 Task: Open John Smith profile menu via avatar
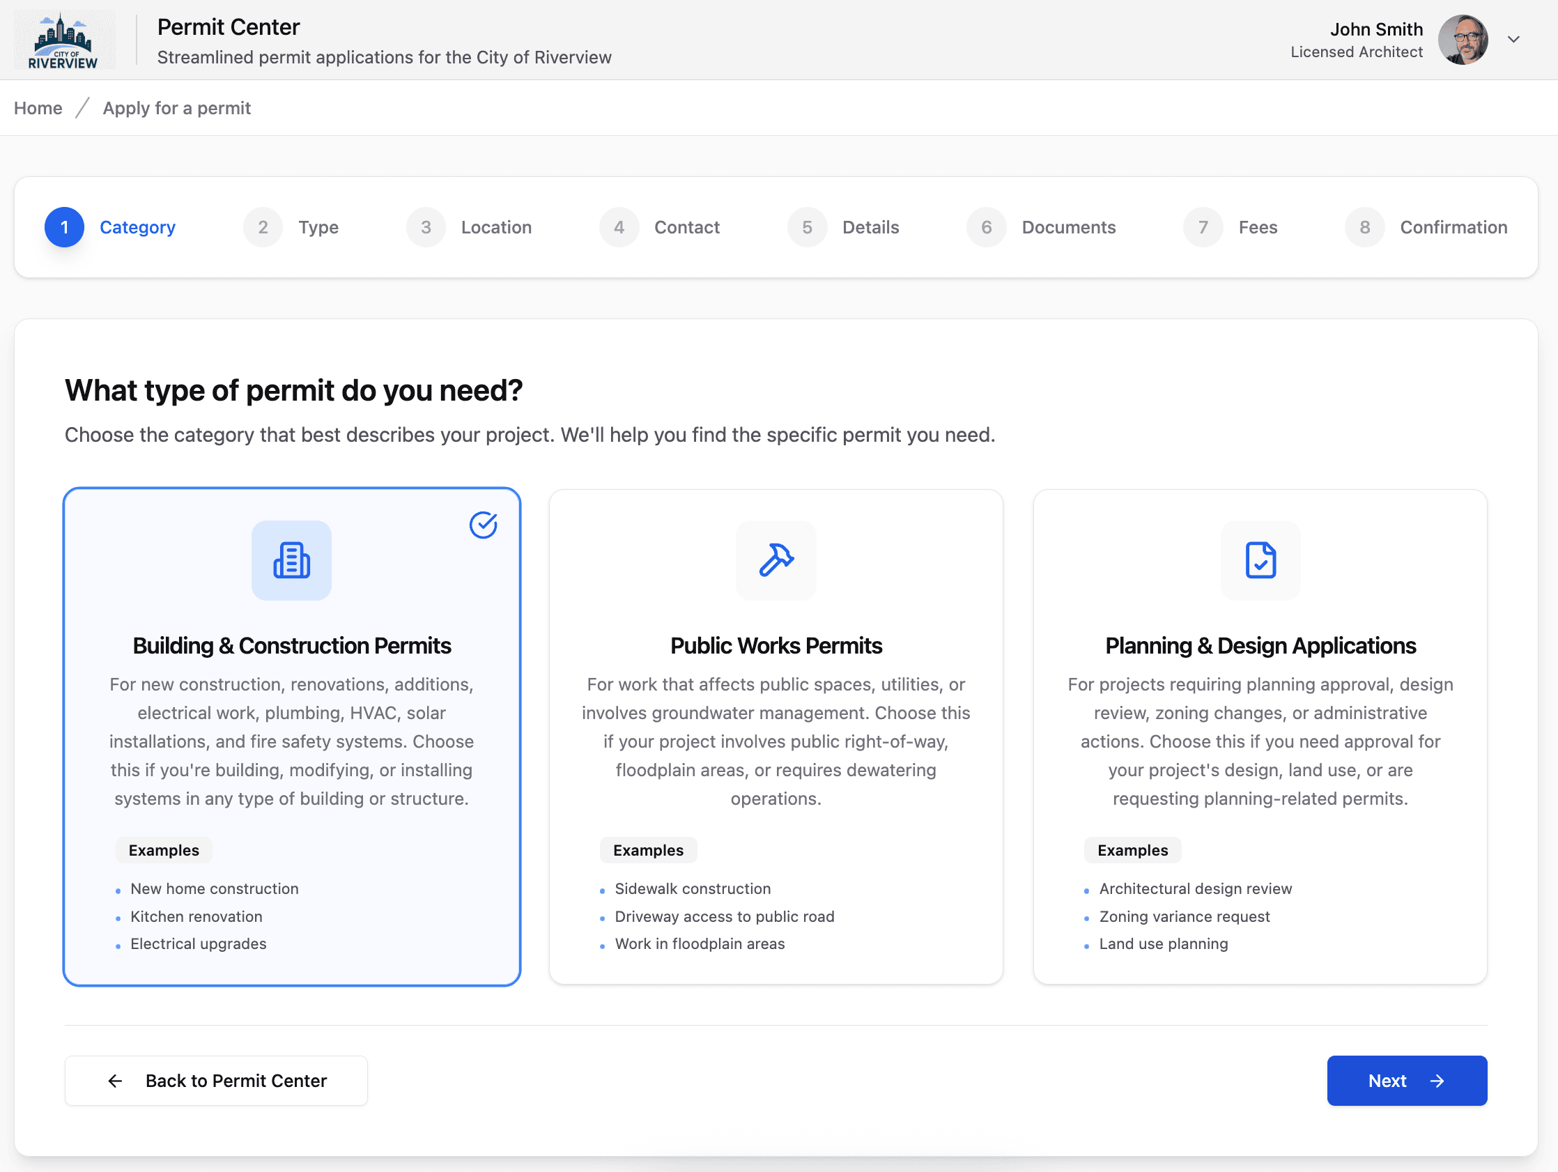1463,40
